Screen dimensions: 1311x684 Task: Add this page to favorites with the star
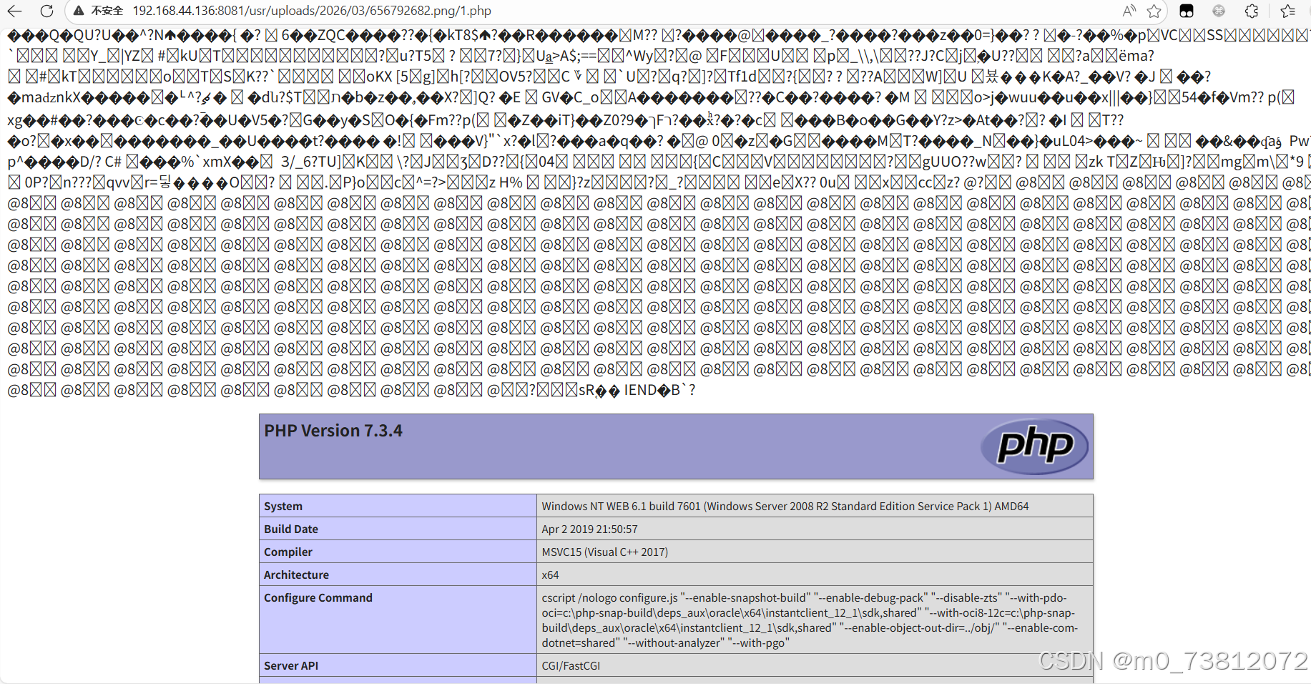click(x=1154, y=11)
